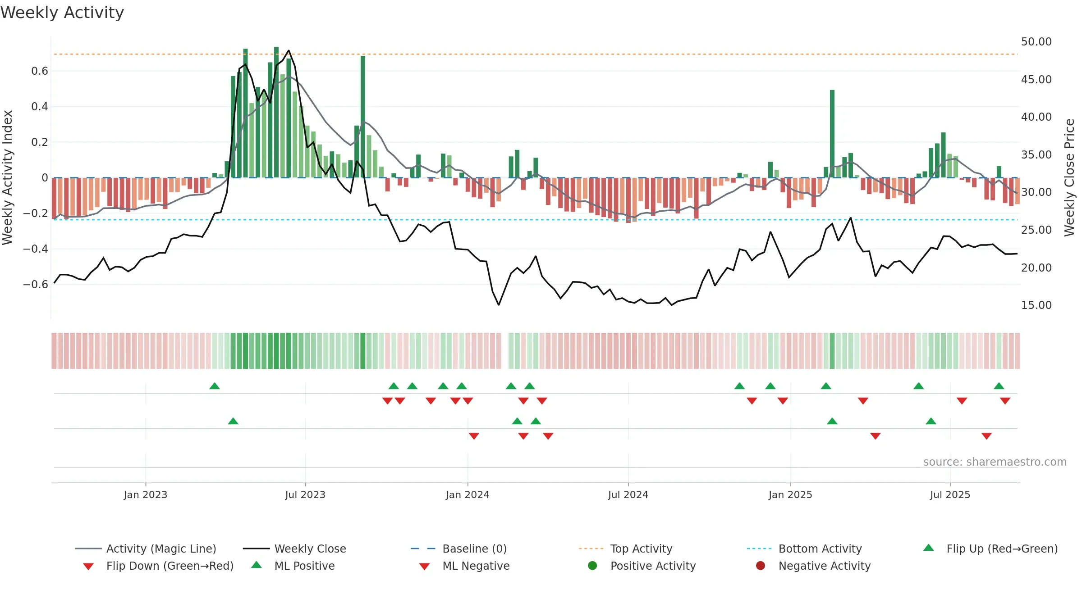1082x608 pixels.
Task: Click the ML Negative marker at Jan 2024
Action: (474, 436)
